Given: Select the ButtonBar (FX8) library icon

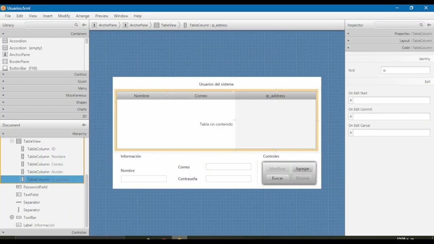Looking at the screenshot, I should point(5,68).
